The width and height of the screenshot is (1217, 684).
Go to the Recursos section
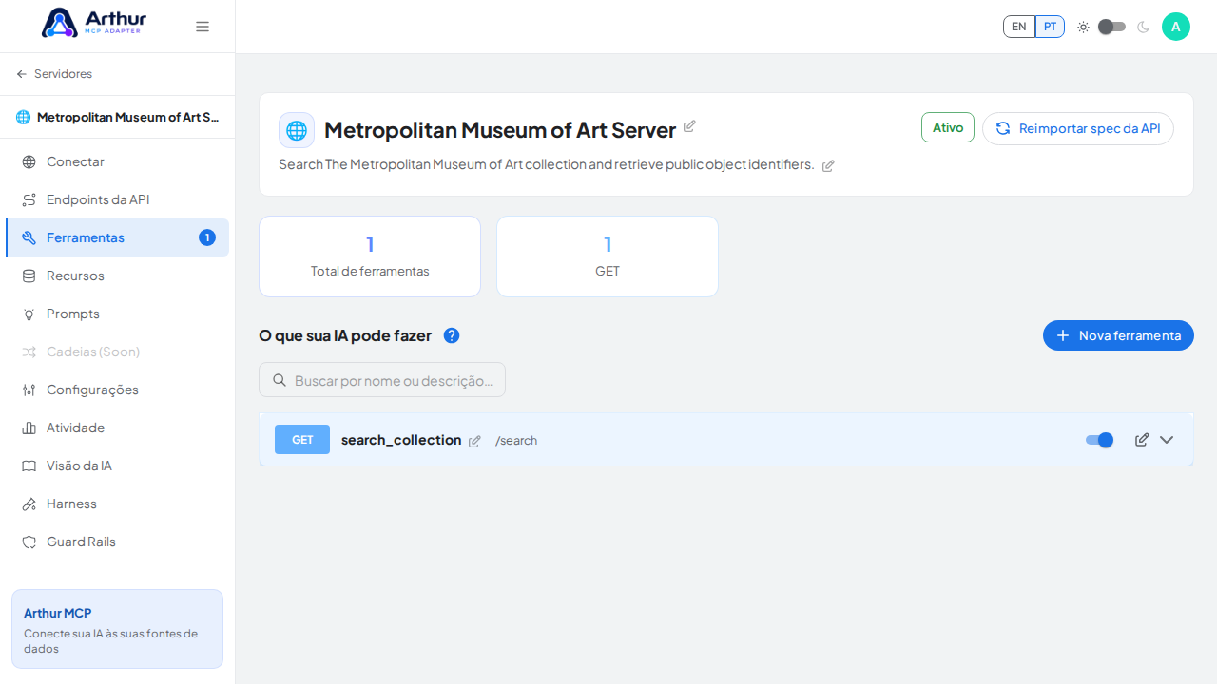[117, 275]
